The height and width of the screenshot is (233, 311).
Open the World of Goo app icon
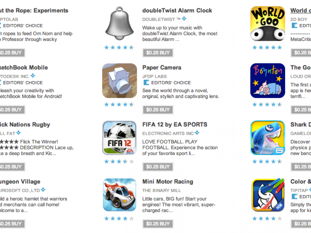(268, 24)
